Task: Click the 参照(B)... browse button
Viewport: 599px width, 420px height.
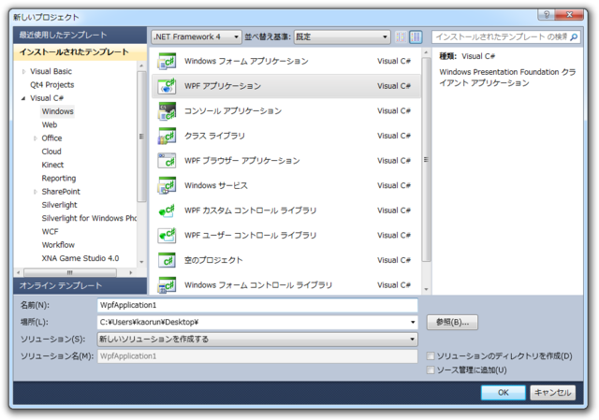Action: pyautogui.click(x=452, y=323)
